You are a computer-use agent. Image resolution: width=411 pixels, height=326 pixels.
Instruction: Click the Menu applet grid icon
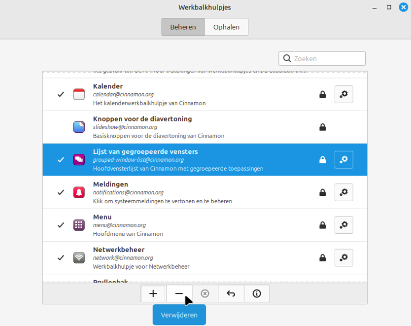pos(78,225)
